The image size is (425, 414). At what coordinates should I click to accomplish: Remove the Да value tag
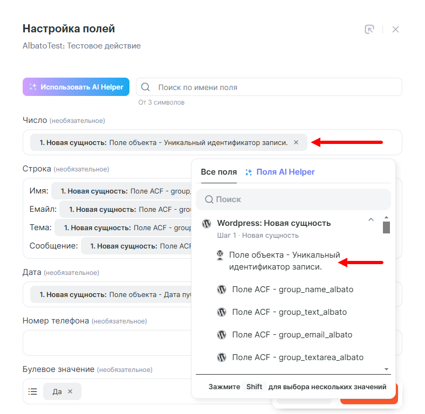click(x=70, y=392)
